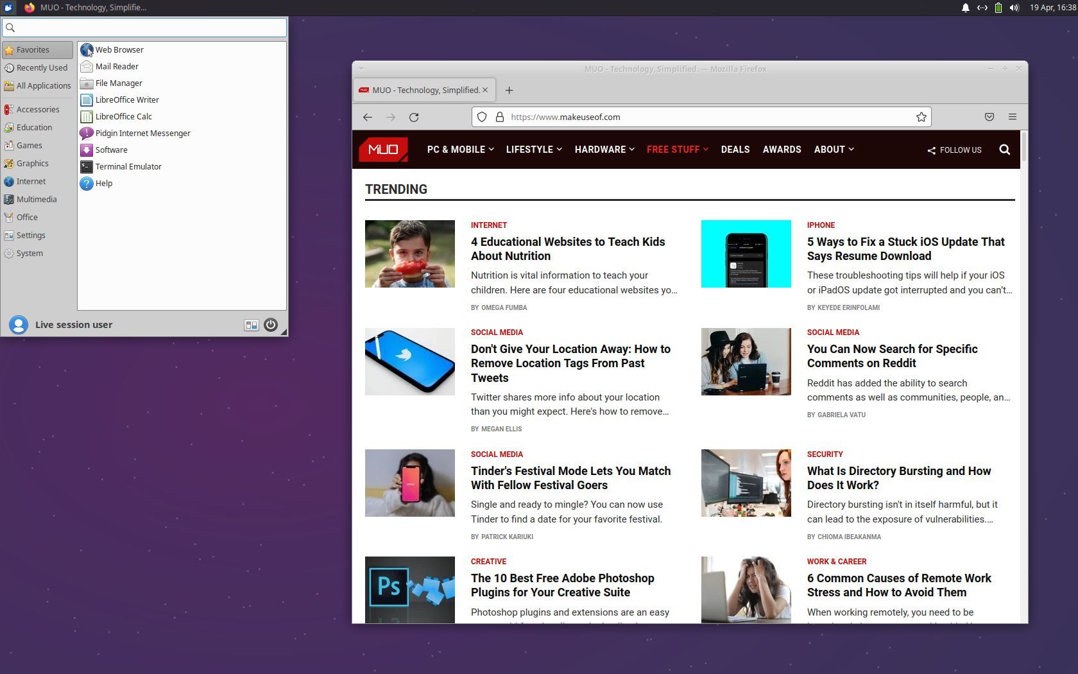Open the MUO site search magnifier
The height and width of the screenshot is (674, 1078).
pyautogui.click(x=1004, y=150)
